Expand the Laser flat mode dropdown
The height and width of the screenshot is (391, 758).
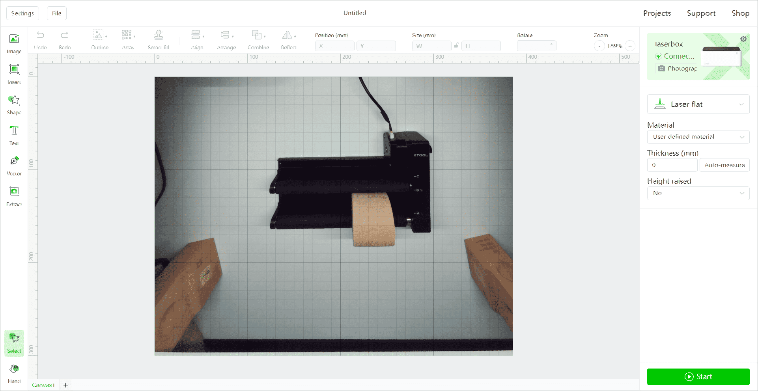698,104
